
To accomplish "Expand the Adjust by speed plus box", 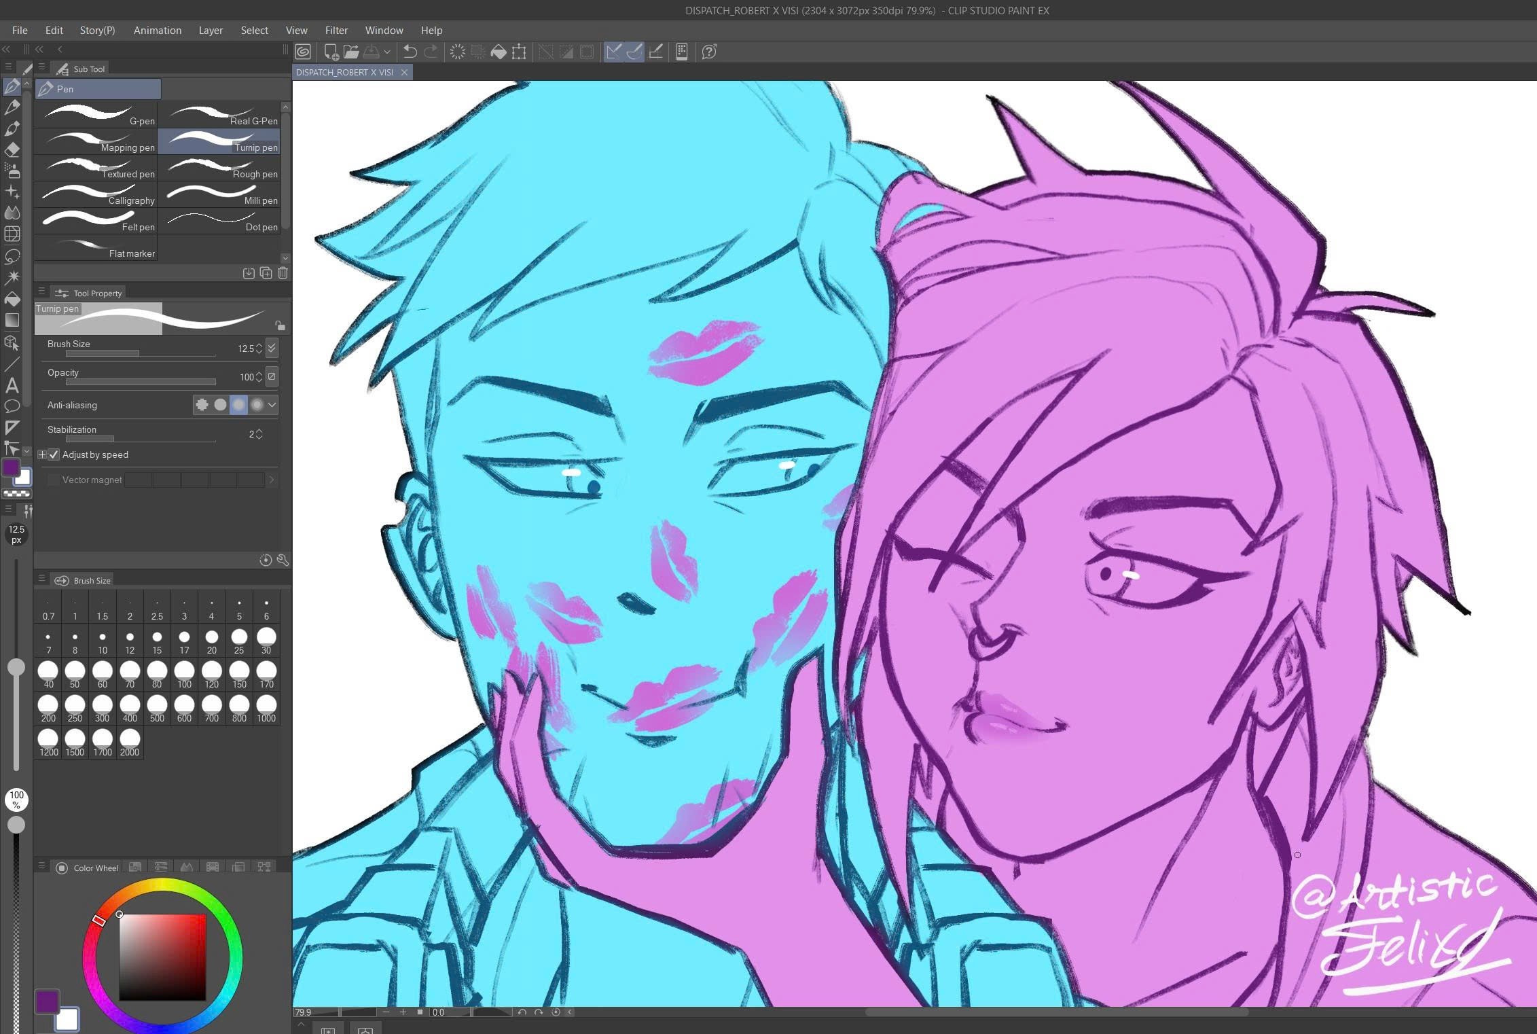I will click(42, 454).
